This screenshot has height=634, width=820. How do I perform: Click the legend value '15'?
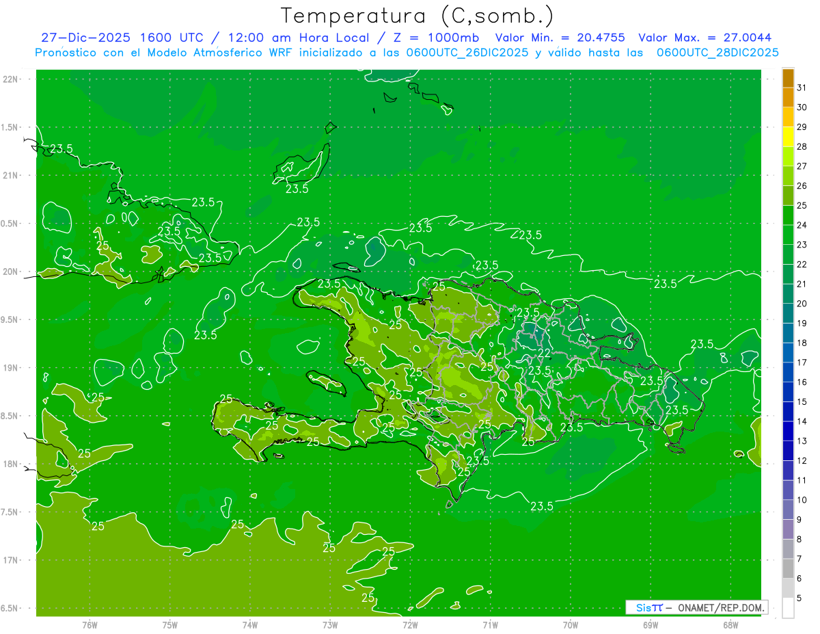point(802,401)
